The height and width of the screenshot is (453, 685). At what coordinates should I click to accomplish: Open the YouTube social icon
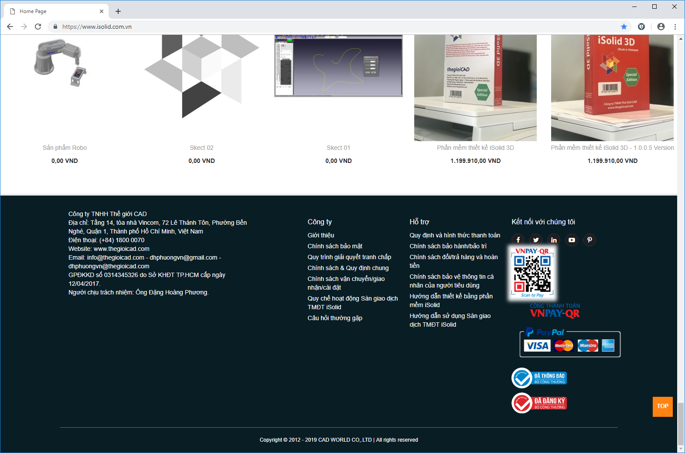(572, 240)
